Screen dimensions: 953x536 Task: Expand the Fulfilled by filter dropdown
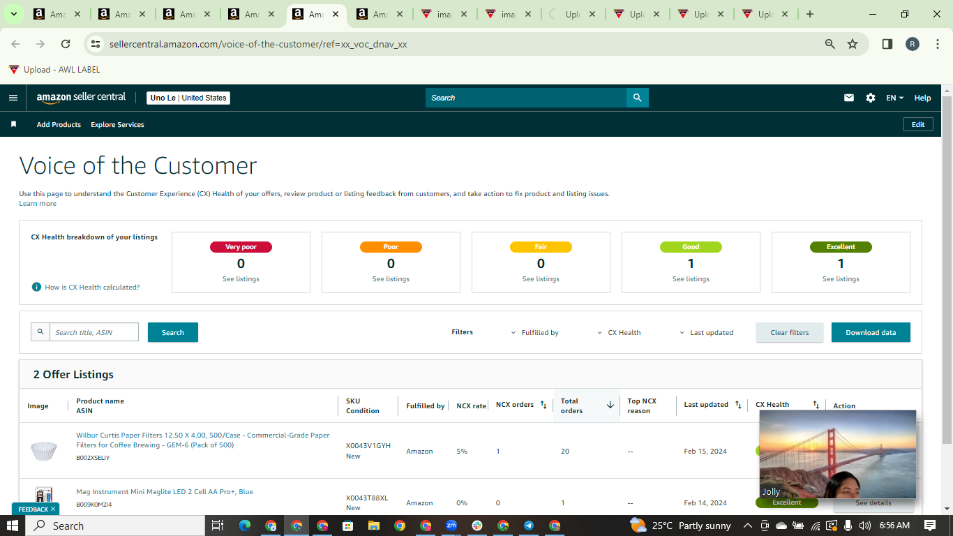point(535,333)
